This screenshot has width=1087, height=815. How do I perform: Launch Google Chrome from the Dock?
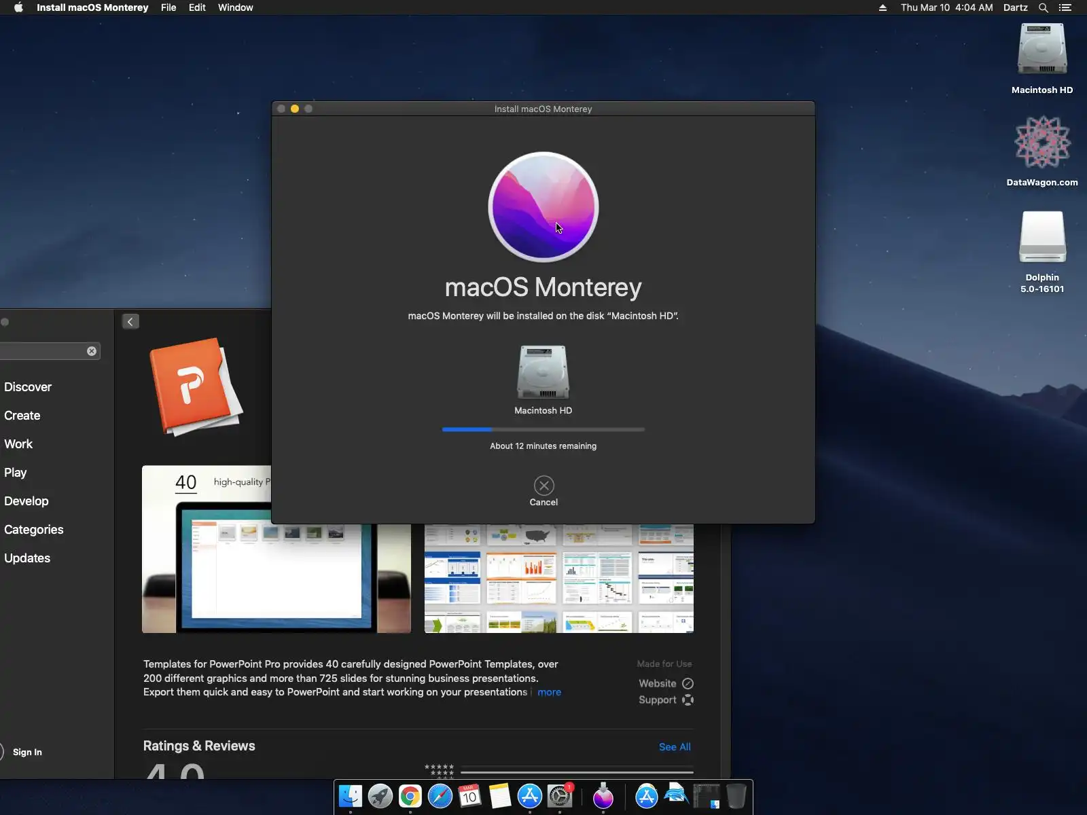410,796
